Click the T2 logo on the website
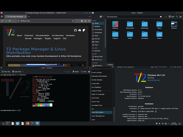 (x=10, y=32)
